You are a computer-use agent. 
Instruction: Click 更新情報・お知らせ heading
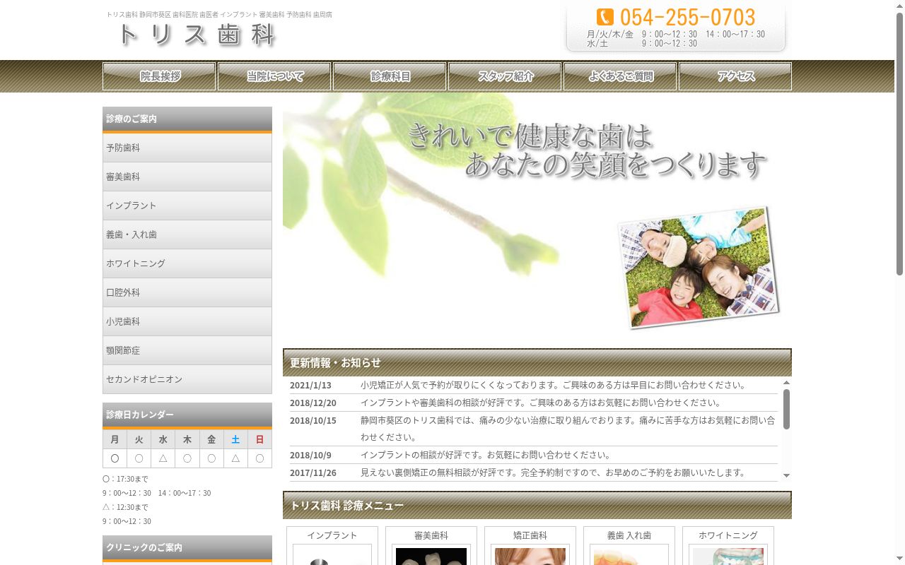tap(537, 362)
